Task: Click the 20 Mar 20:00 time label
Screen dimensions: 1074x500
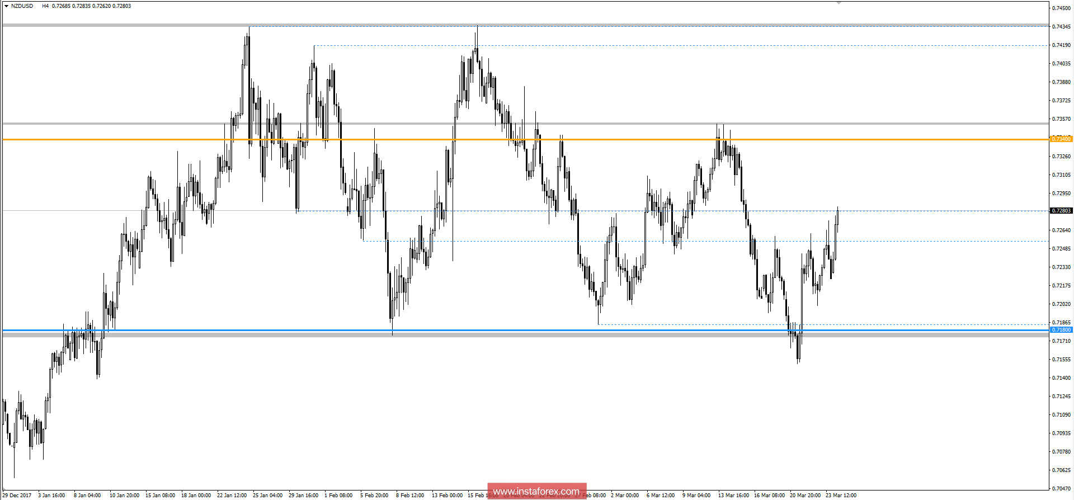Action: pos(805,496)
